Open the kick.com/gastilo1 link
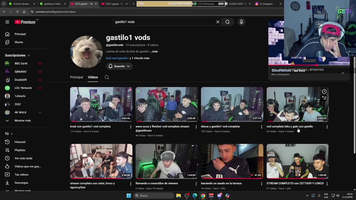 tap(117, 58)
